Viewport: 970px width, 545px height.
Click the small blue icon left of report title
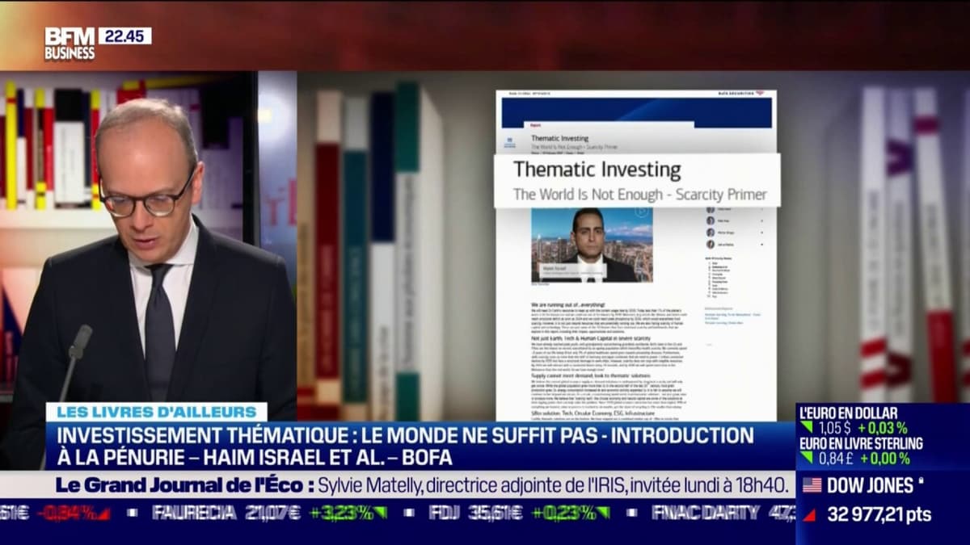click(509, 143)
